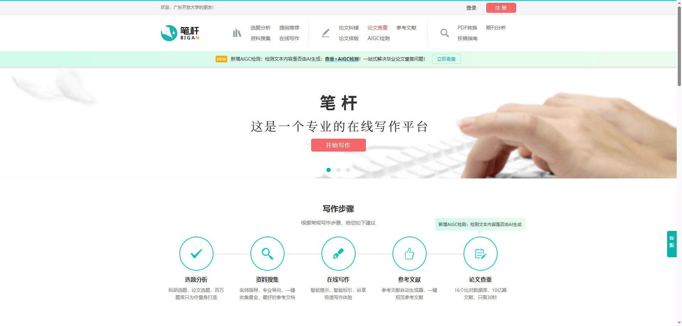Open AIGC检测 from navigation menu
The width and height of the screenshot is (682, 326).
pyautogui.click(x=378, y=38)
